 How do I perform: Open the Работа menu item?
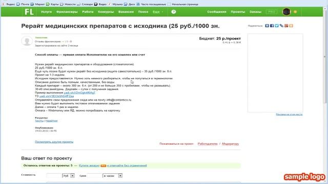pyautogui.click(x=88, y=12)
